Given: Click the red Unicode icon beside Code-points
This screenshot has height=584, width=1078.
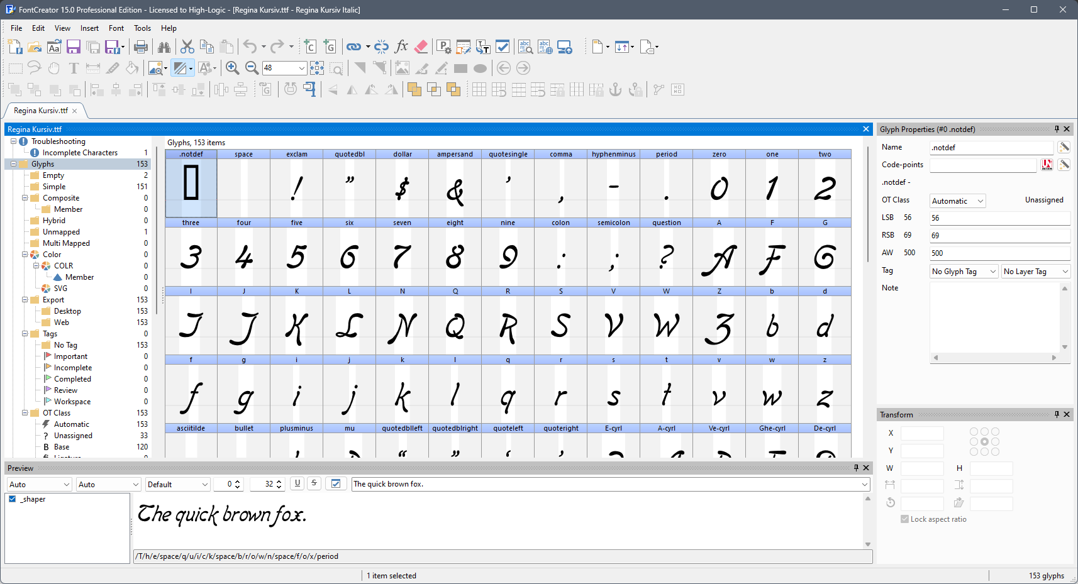Looking at the screenshot, I should click(1047, 165).
